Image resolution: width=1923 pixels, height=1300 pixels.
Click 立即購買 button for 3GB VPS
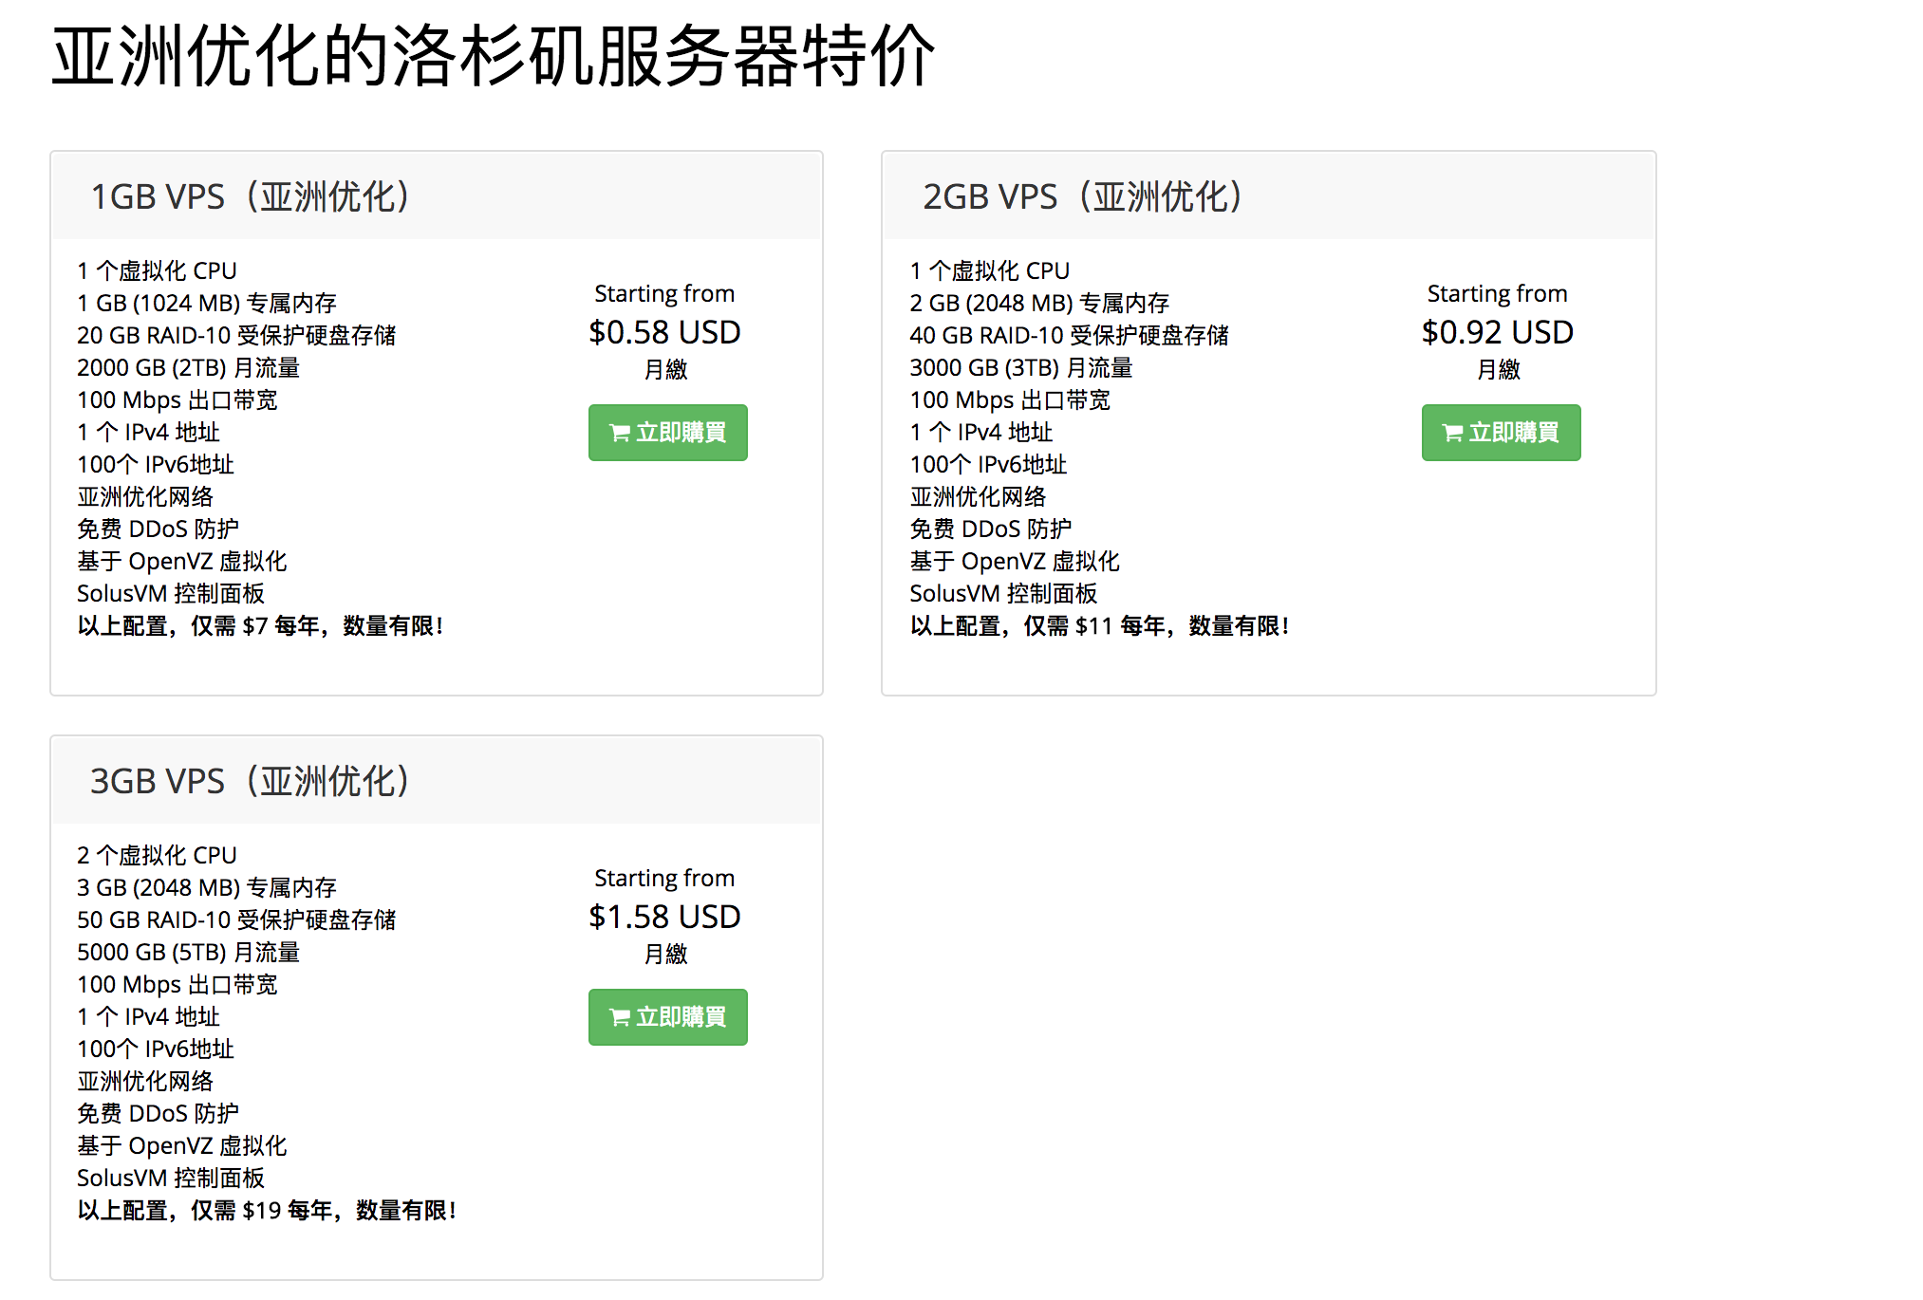click(x=667, y=1017)
